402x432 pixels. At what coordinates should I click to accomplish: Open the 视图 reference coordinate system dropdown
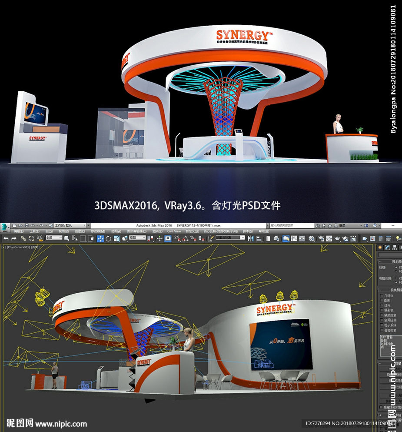[x=137, y=238]
